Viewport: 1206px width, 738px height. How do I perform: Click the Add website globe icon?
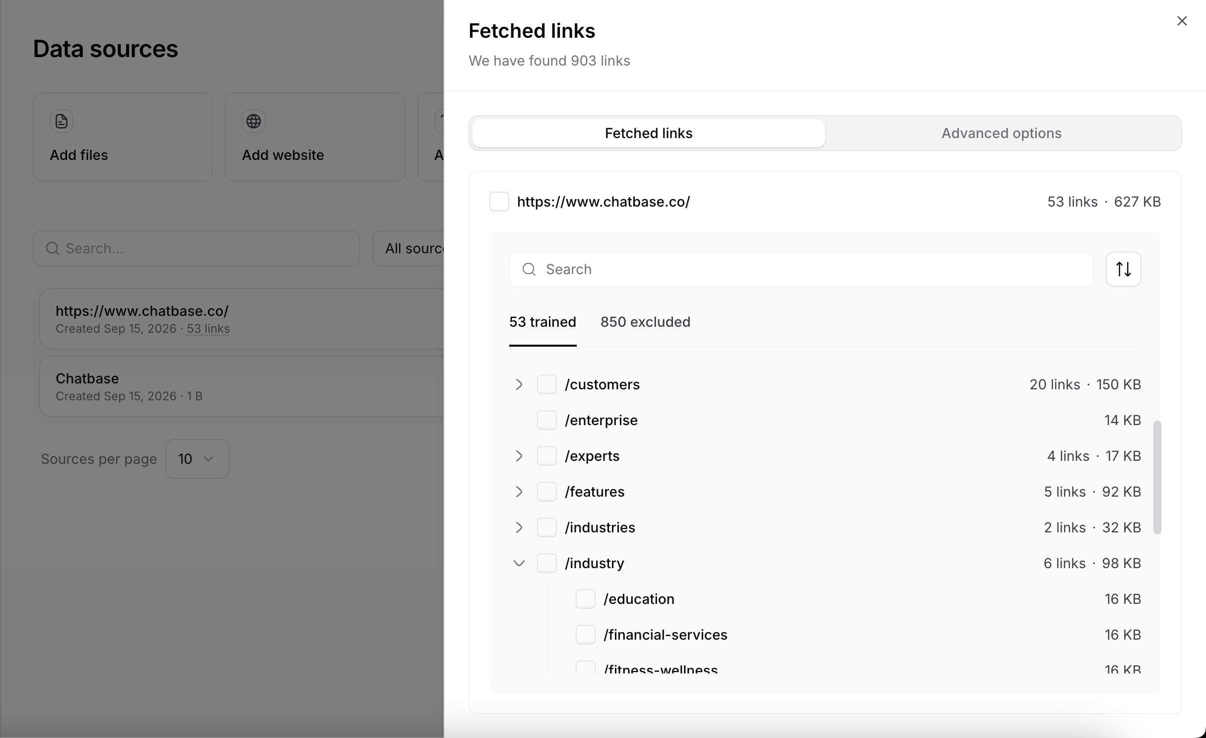(254, 121)
